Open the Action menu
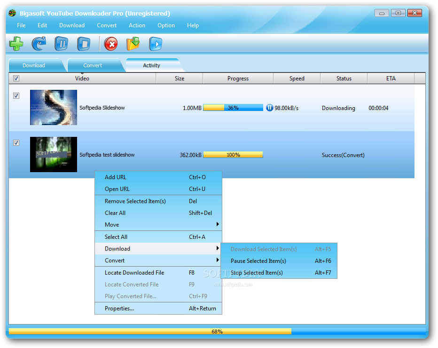Viewport: 438px width, 348px height. pyautogui.click(x=137, y=25)
